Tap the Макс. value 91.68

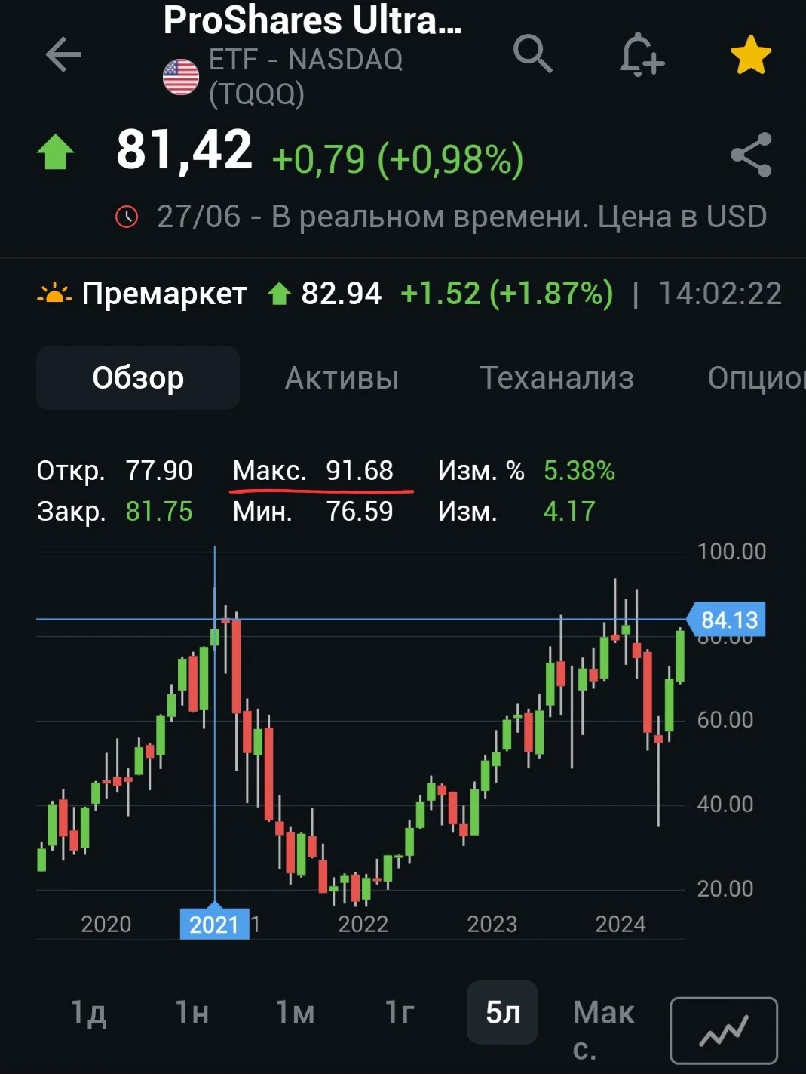pyautogui.click(x=360, y=471)
